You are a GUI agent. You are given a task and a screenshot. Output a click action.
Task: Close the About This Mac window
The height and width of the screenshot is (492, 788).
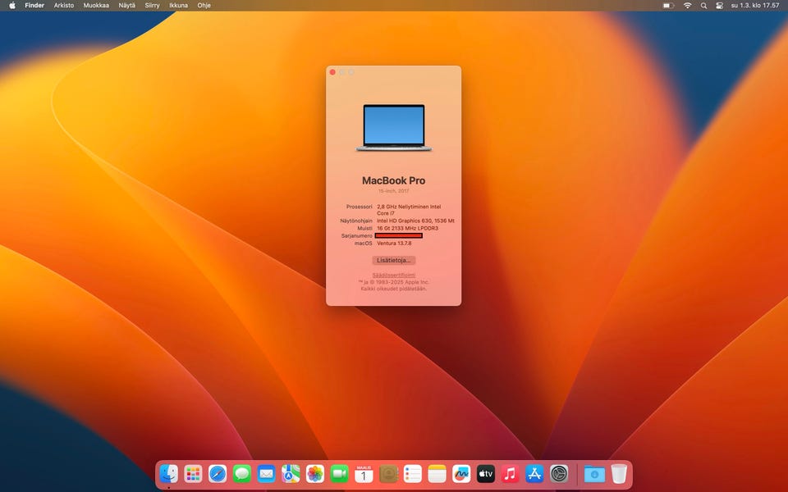click(x=332, y=72)
